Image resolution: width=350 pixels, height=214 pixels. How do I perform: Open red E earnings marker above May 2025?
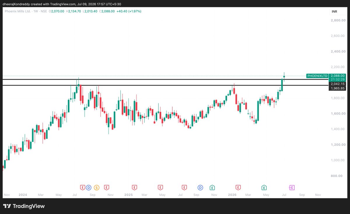point(160,188)
